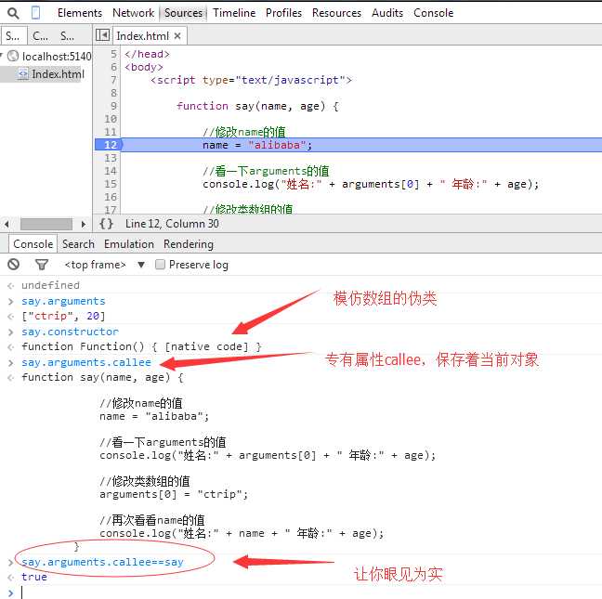
Task: Select the drawer Console tab
Action: pyautogui.click(x=33, y=244)
